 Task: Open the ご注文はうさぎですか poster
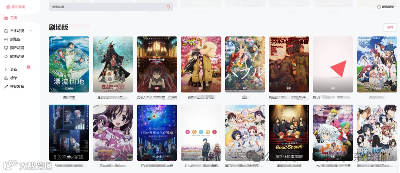point(245,132)
